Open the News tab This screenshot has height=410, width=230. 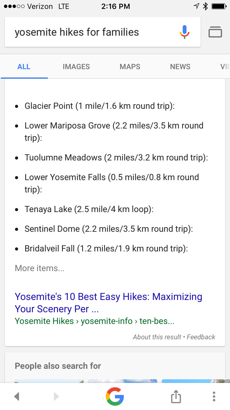(x=180, y=67)
